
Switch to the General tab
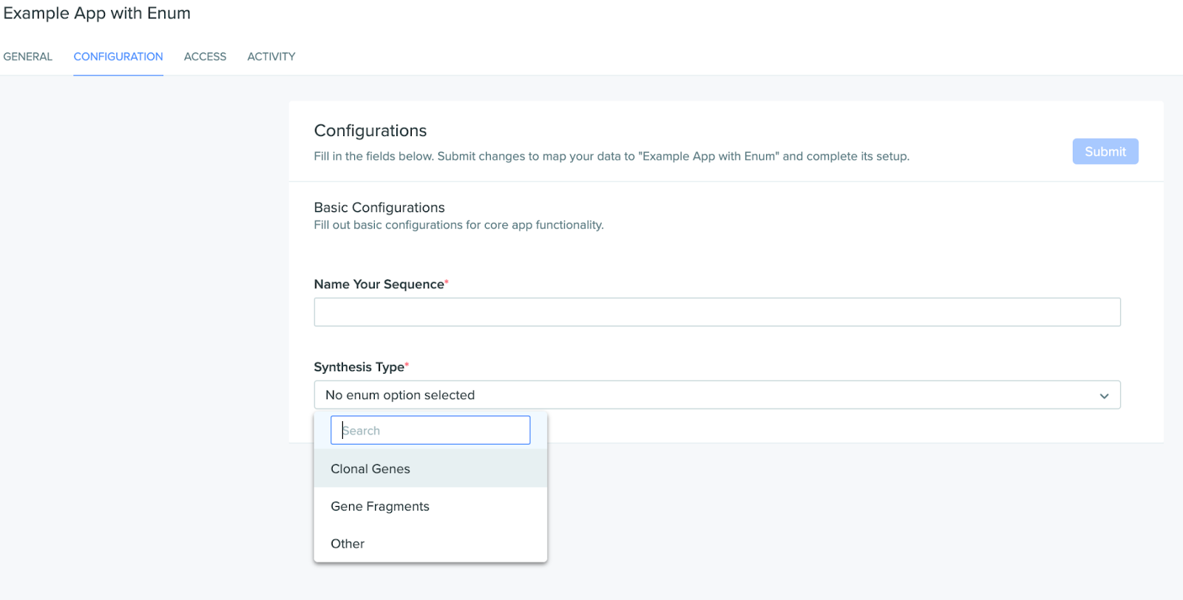[x=28, y=56]
